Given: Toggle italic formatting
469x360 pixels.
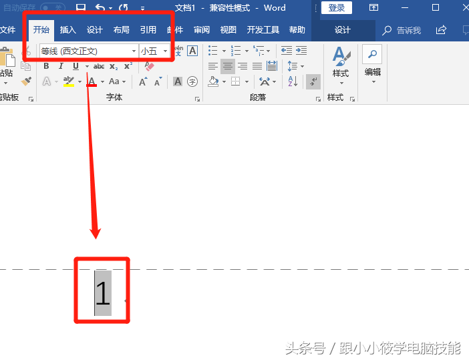Looking at the screenshot, I should (61, 66).
